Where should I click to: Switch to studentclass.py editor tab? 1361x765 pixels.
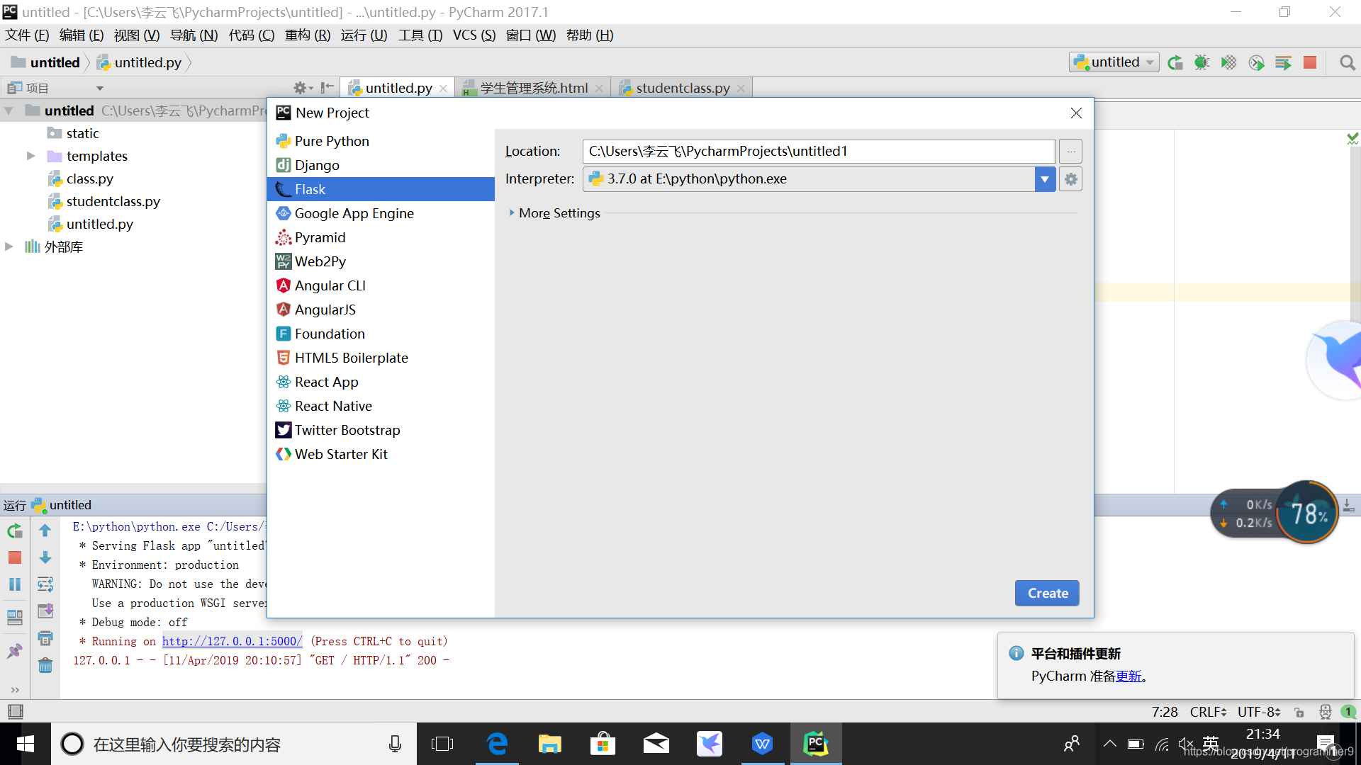683,88
